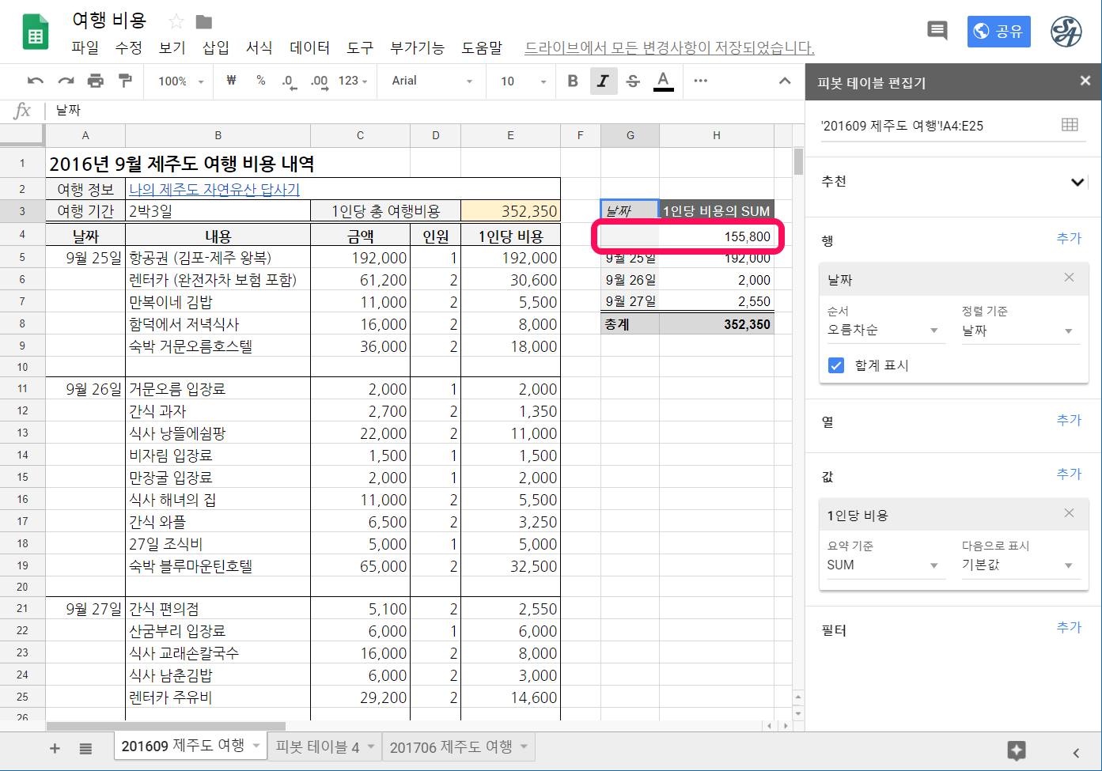Click the blue 공유 share button

[998, 32]
